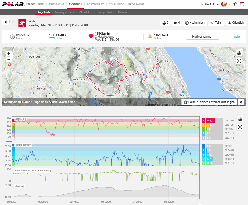This screenshot has width=248, height=205.
Task: Open chart settings gear icon
Action: pos(240,119)
